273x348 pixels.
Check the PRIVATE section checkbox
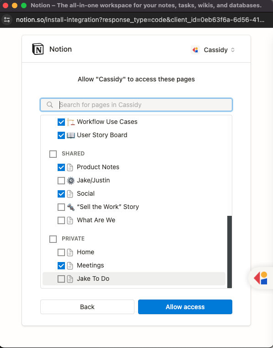pyautogui.click(x=53, y=239)
